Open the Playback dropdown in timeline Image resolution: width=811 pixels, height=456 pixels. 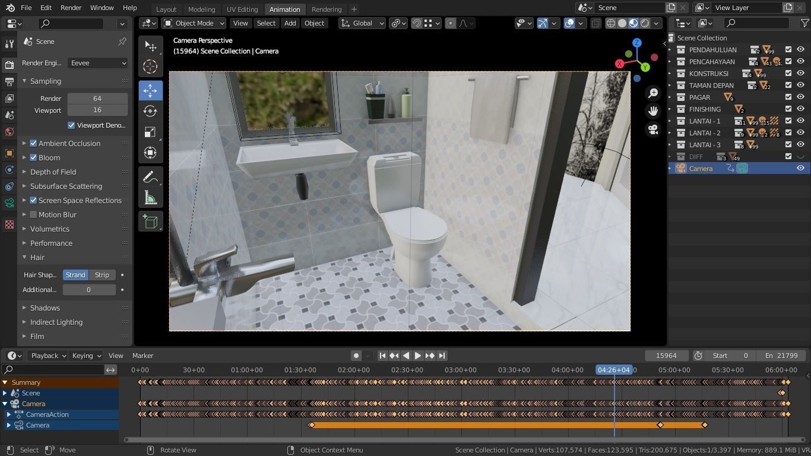pyautogui.click(x=48, y=356)
